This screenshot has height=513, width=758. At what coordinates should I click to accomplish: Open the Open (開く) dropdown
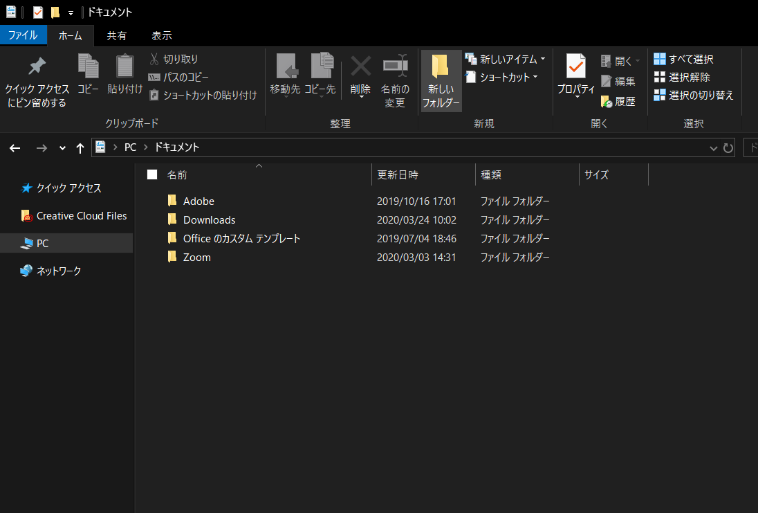620,61
